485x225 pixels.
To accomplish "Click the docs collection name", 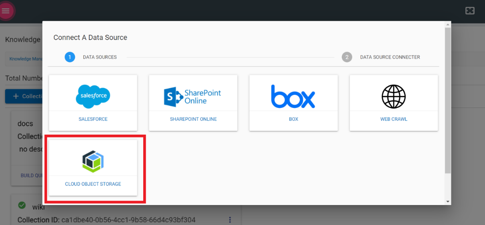I will [x=25, y=123].
